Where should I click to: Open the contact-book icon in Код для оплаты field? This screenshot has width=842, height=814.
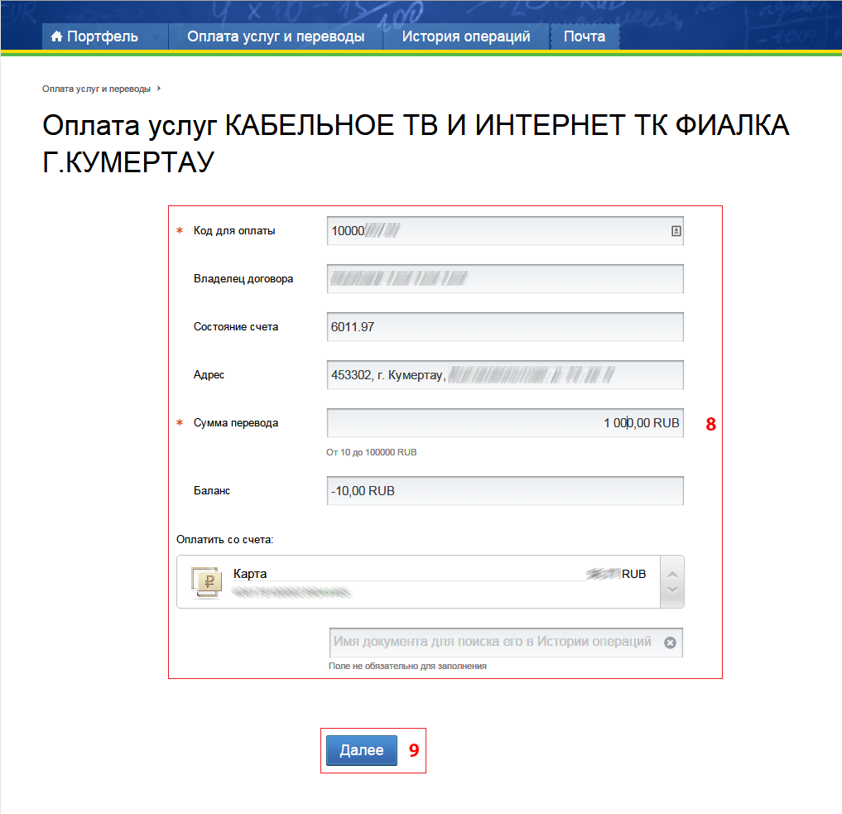click(x=676, y=231)
